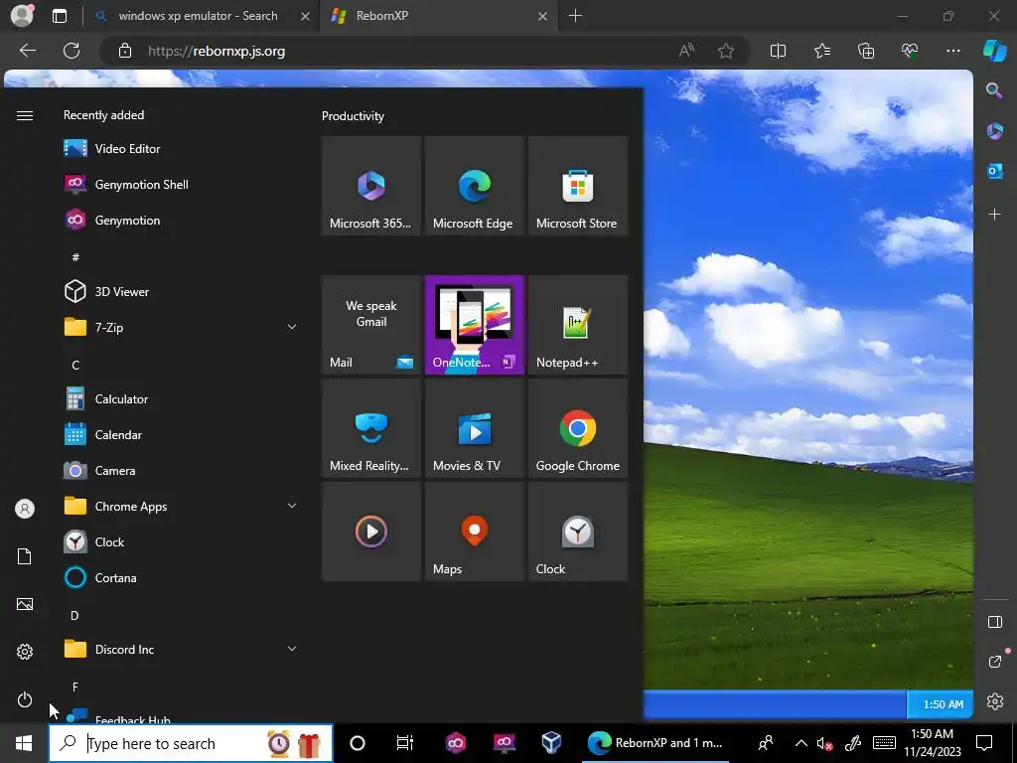Open Clock from the app list
The height and width of the screenshot is (763, 1017).
tap(180, 541)
